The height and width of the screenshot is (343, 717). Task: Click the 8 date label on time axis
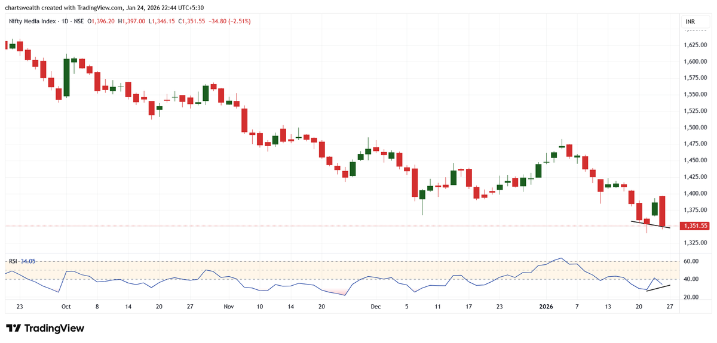(x=97, y=307)
